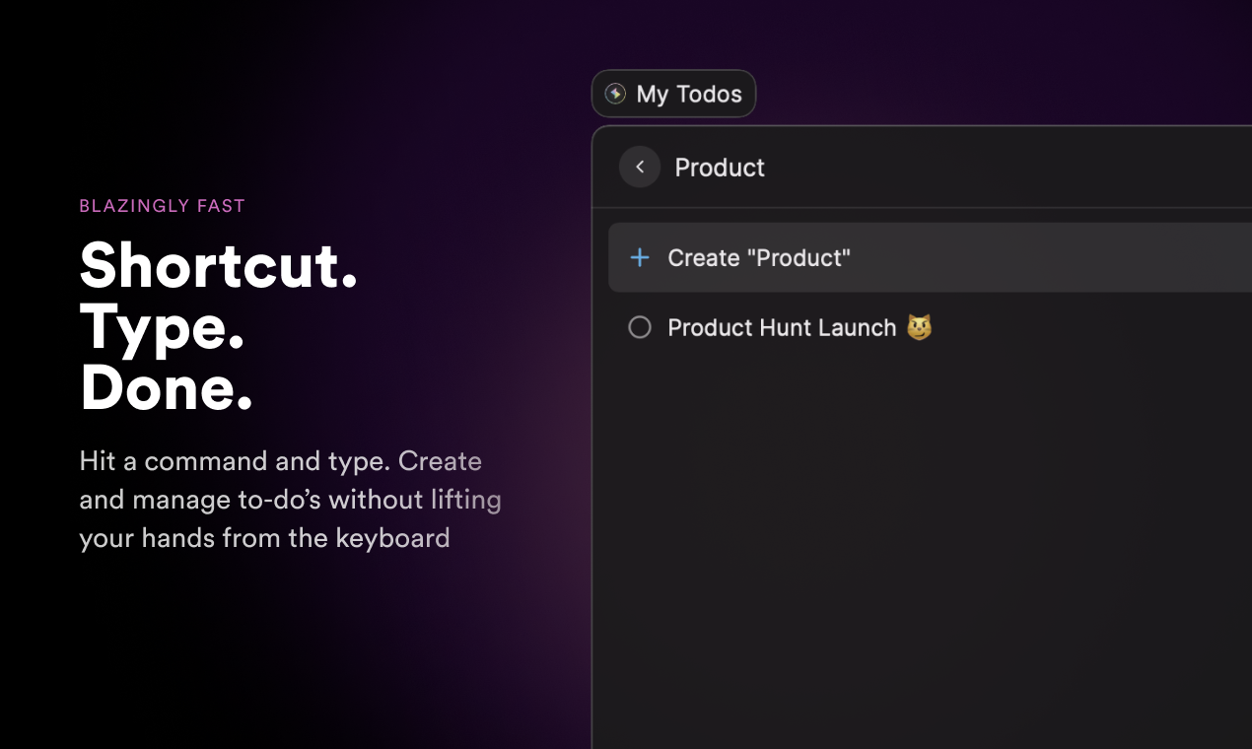This screenshot has width=1252, height=749.
Task: Click the Shortcut. headline word
Action: [218, 267]
